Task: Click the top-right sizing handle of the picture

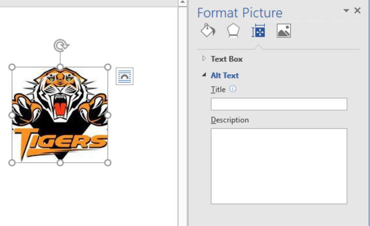Action: (108, 67)
